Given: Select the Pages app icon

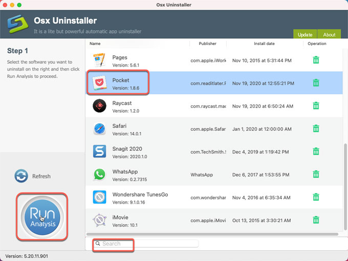Looking at the screenshot, I should pyautogui.click(x=99, y=60).
